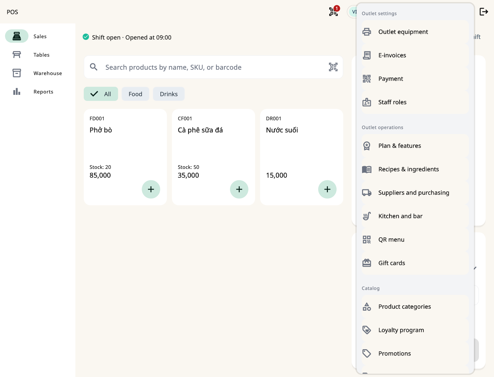Image resolution: width=494 pixels, height=377 pixels.
Task: Click price 35,000 on coffee card
Action: click(188, 175)
